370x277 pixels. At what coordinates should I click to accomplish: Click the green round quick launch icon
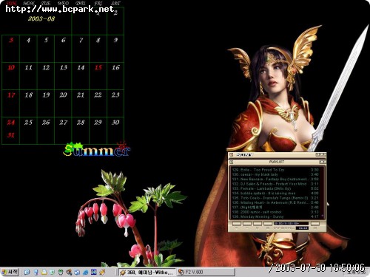pos(61,273)
